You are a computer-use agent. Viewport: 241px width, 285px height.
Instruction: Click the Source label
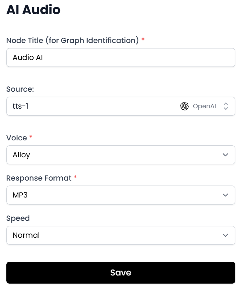20,89
